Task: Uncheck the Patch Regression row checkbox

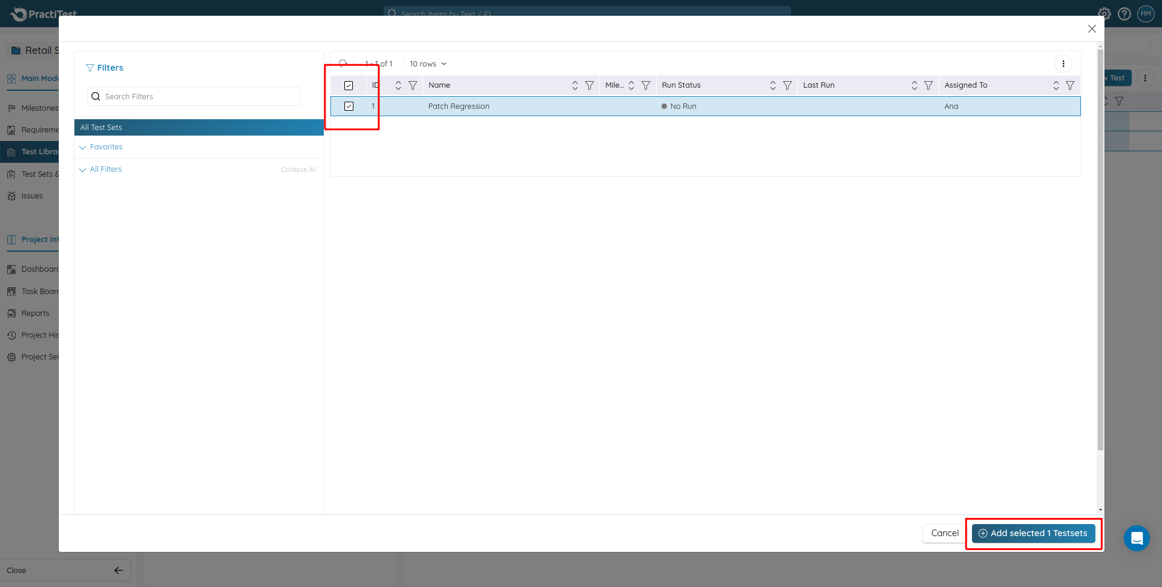Action: tap(349, 106)
